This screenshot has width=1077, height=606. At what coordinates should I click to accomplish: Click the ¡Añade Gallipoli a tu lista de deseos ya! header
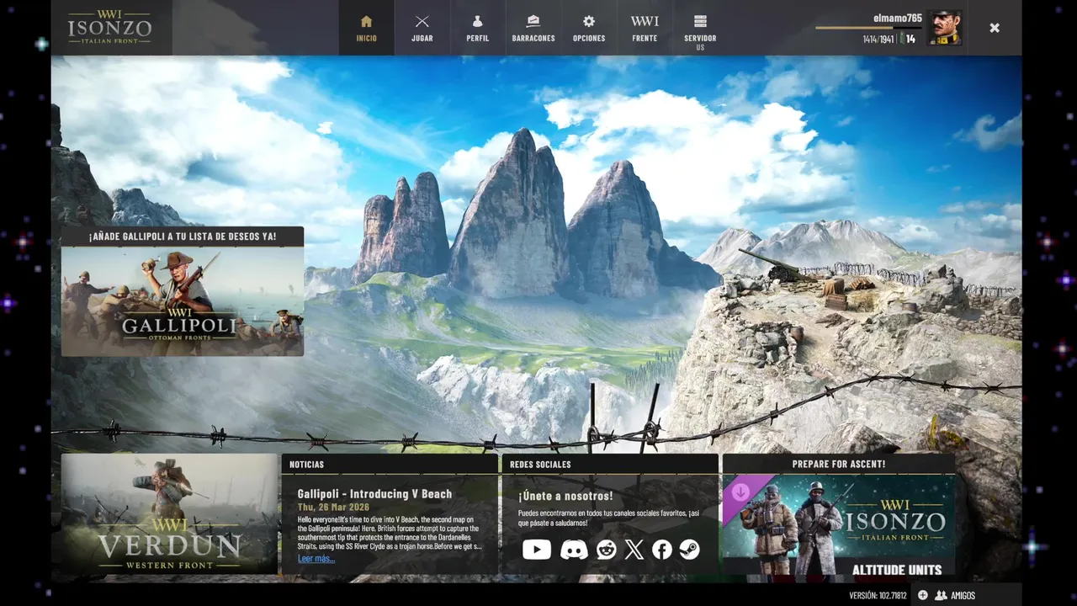coord(183,237)
